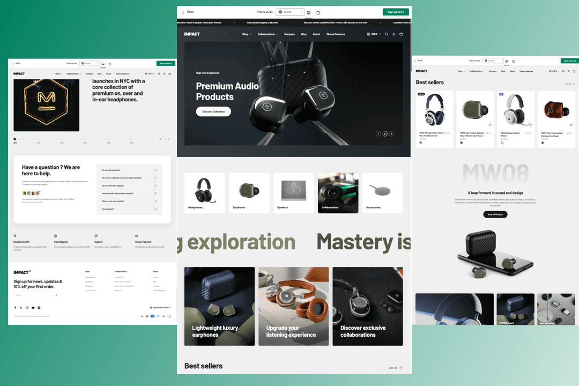Click X (Twitter) icon in left panel footer
The image size is (579, 386).
21,307
